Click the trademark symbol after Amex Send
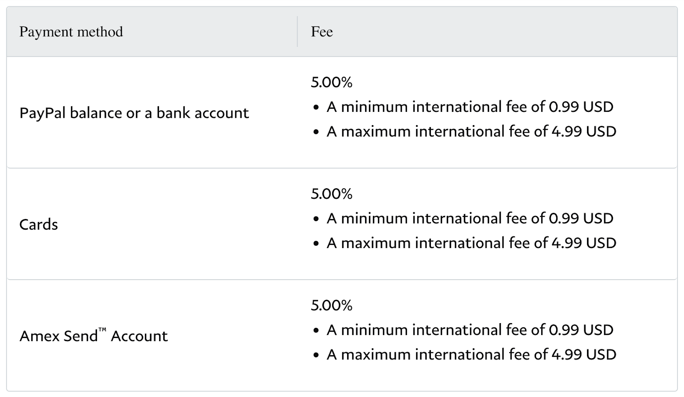The image size is (684, 397). 102,330
